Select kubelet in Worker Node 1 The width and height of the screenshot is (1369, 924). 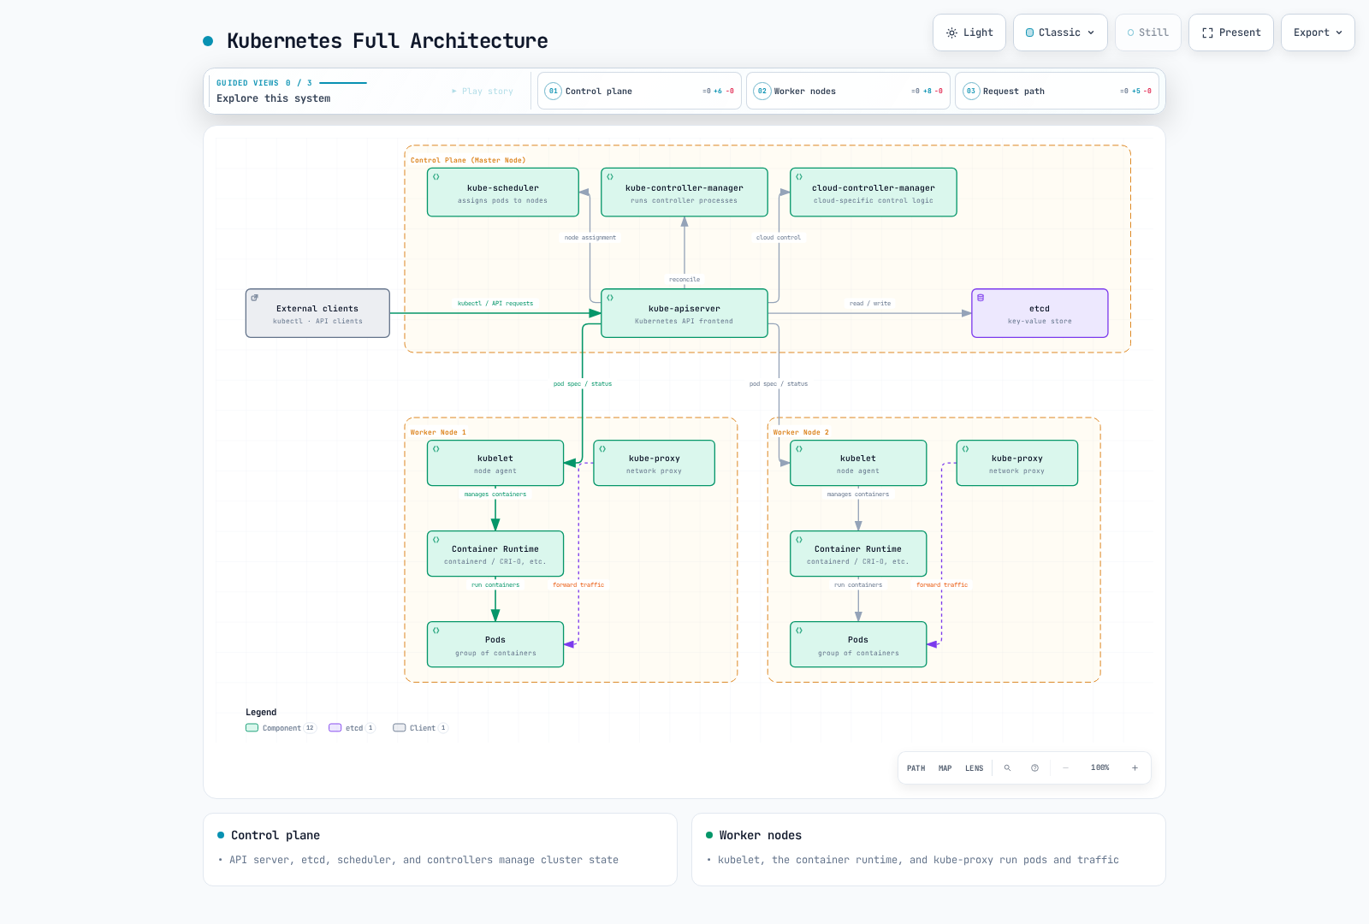coord(495,463)
